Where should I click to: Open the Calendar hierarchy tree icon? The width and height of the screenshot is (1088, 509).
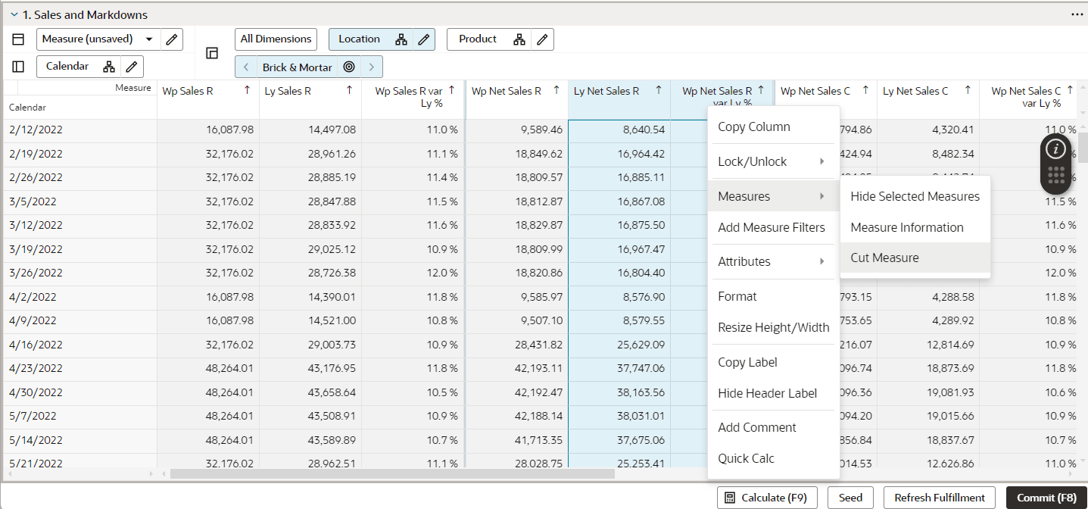(108, 66)
